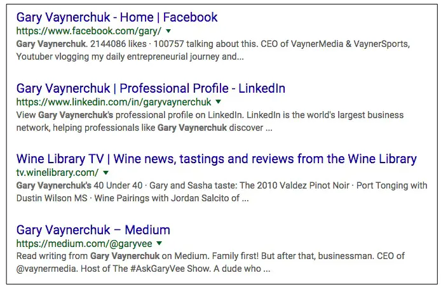Expand the arrow beside the LinkedIn URL
Viewport: 441px width, 287px height.
218,102
